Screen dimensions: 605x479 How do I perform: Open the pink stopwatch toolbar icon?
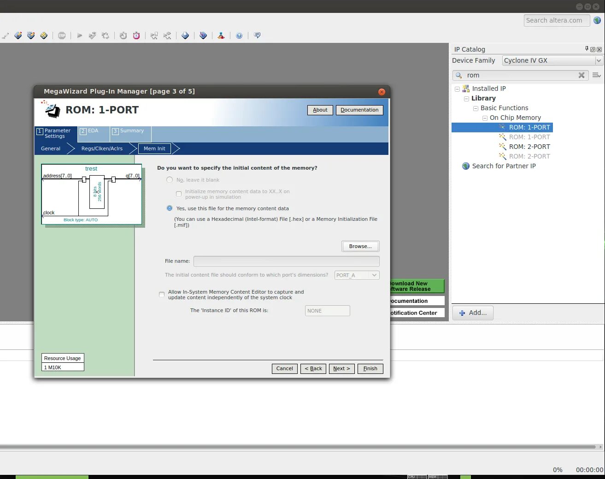pyautogui.click(x=136, y=35)
